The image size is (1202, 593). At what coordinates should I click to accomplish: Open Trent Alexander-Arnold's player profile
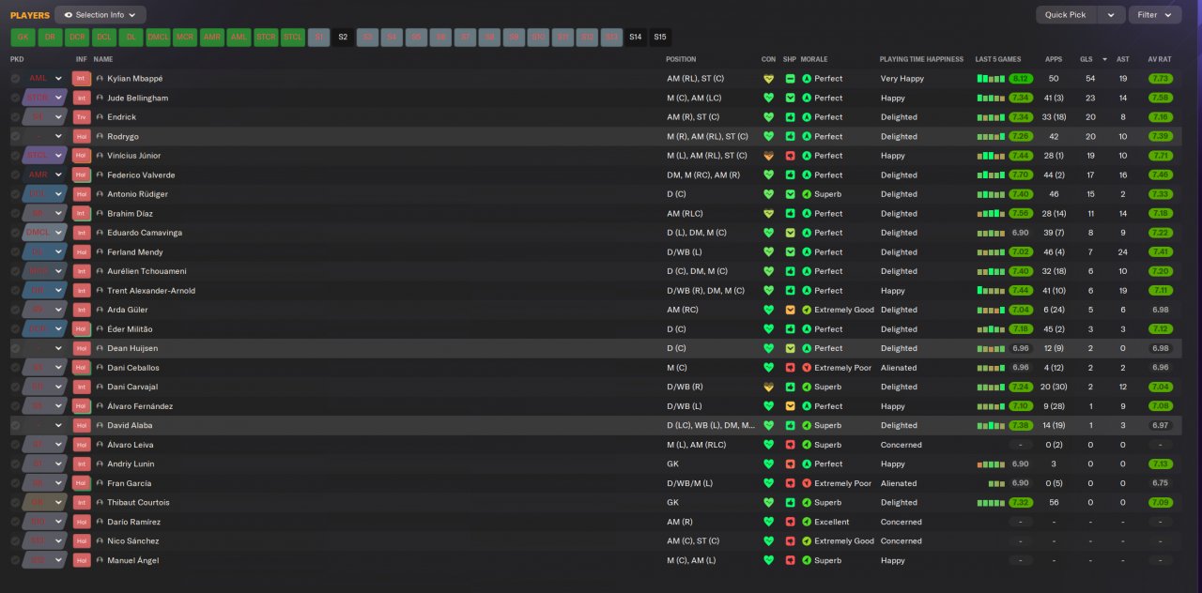151,291
